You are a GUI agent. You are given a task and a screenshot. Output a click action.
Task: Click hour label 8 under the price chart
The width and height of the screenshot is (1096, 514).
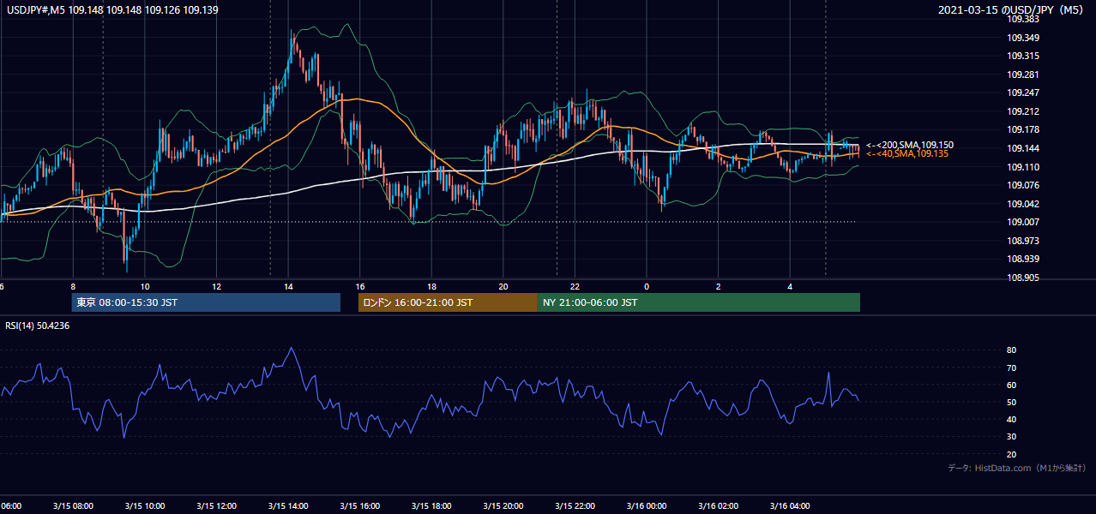click(73, 287)
